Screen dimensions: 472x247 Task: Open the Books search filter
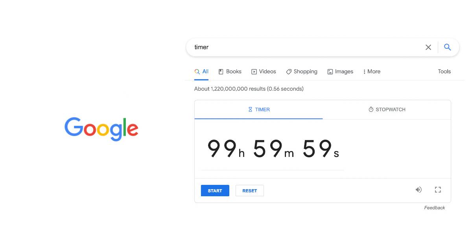click(x=230, y=72)
